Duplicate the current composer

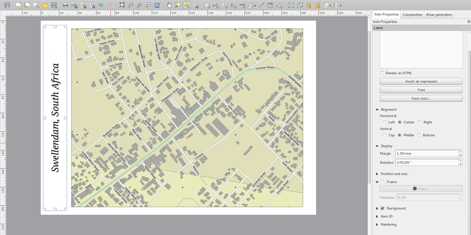28,5
